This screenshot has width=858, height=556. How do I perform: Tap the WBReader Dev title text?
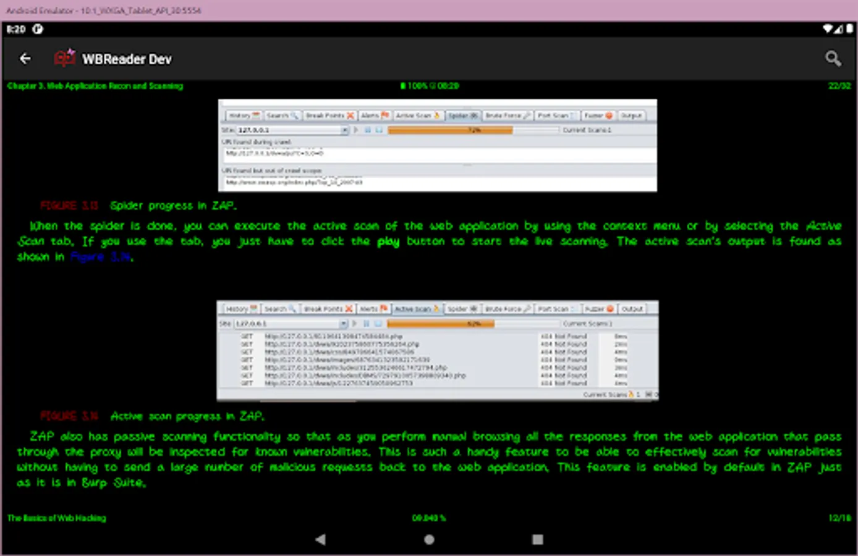click(x=127, y=59)
